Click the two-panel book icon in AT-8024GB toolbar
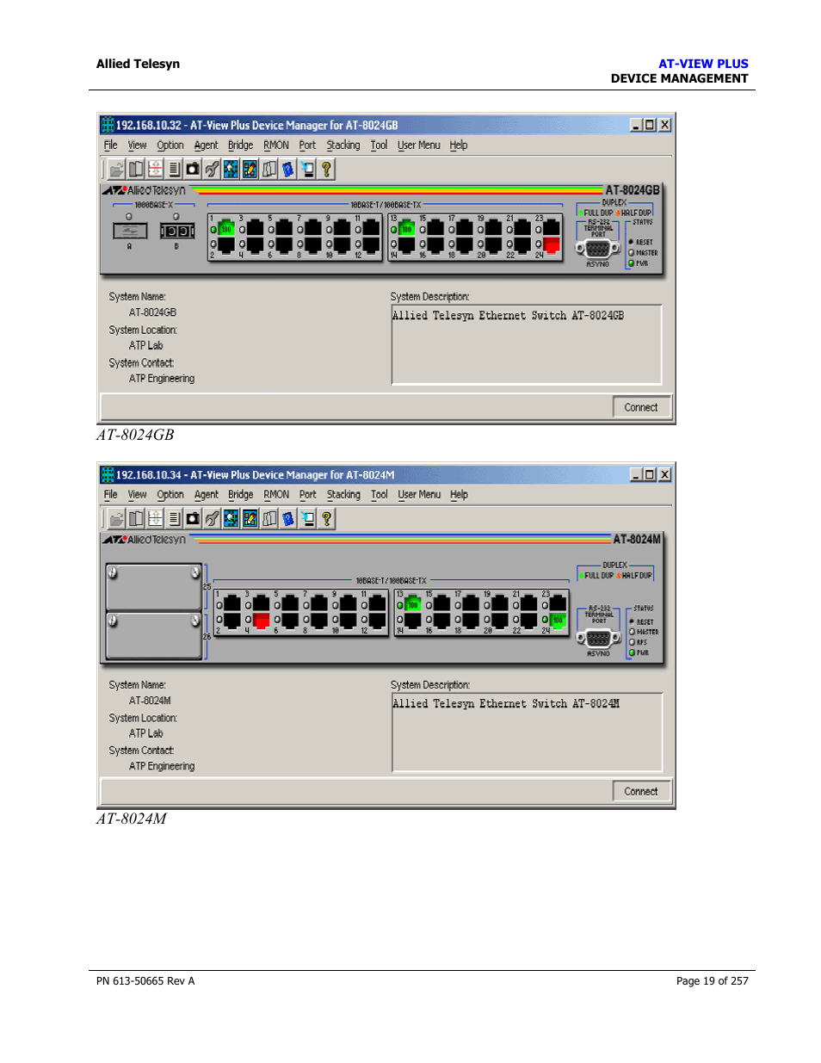This screenshot has width=821, height=1063. click(x=136, y=170)
